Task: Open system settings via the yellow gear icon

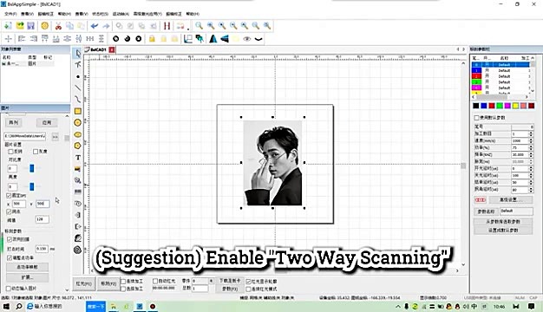Action: coord(45,26)
